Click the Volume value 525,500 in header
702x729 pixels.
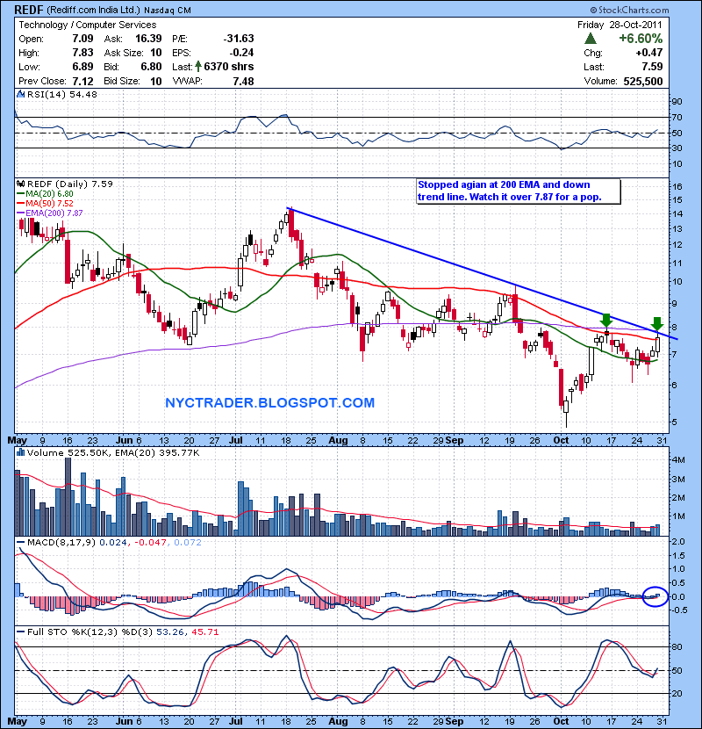click(643, 82)
